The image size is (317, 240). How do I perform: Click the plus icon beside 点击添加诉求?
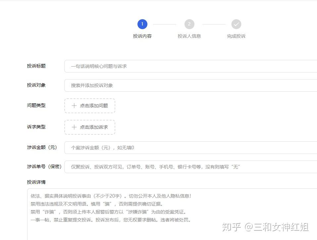(74, 127)
